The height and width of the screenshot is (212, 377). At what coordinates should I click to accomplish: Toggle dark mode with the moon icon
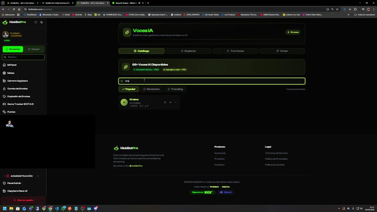point(42,22)
